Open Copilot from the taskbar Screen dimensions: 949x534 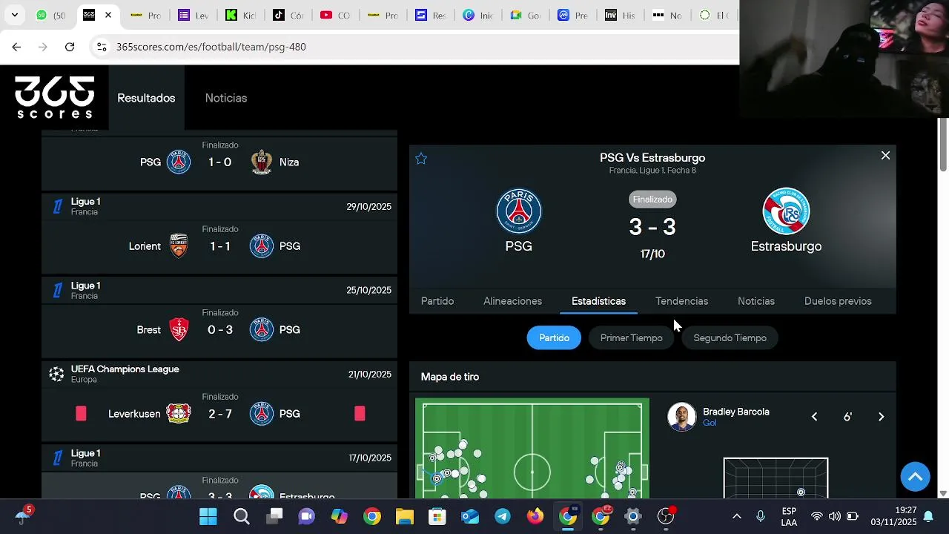(x=339, y=516)
